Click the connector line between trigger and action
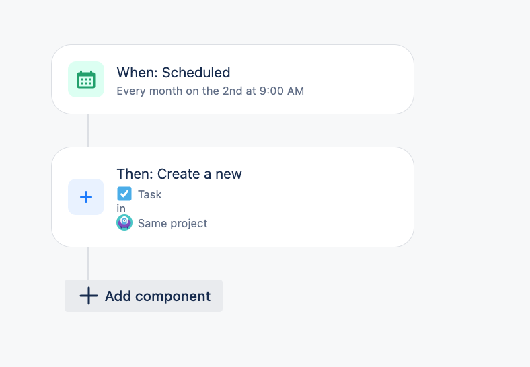The height and width of the screenshot is (367, 530). (88, 130)
